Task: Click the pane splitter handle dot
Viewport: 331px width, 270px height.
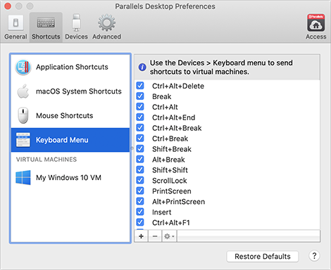Action: [x=132, y=148]
